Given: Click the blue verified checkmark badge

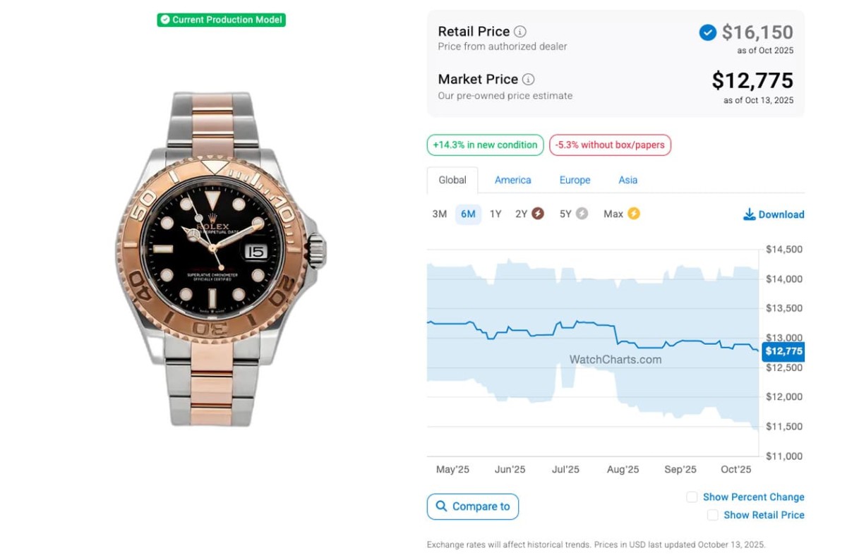Looking at the screenshot, I should 707,32.
